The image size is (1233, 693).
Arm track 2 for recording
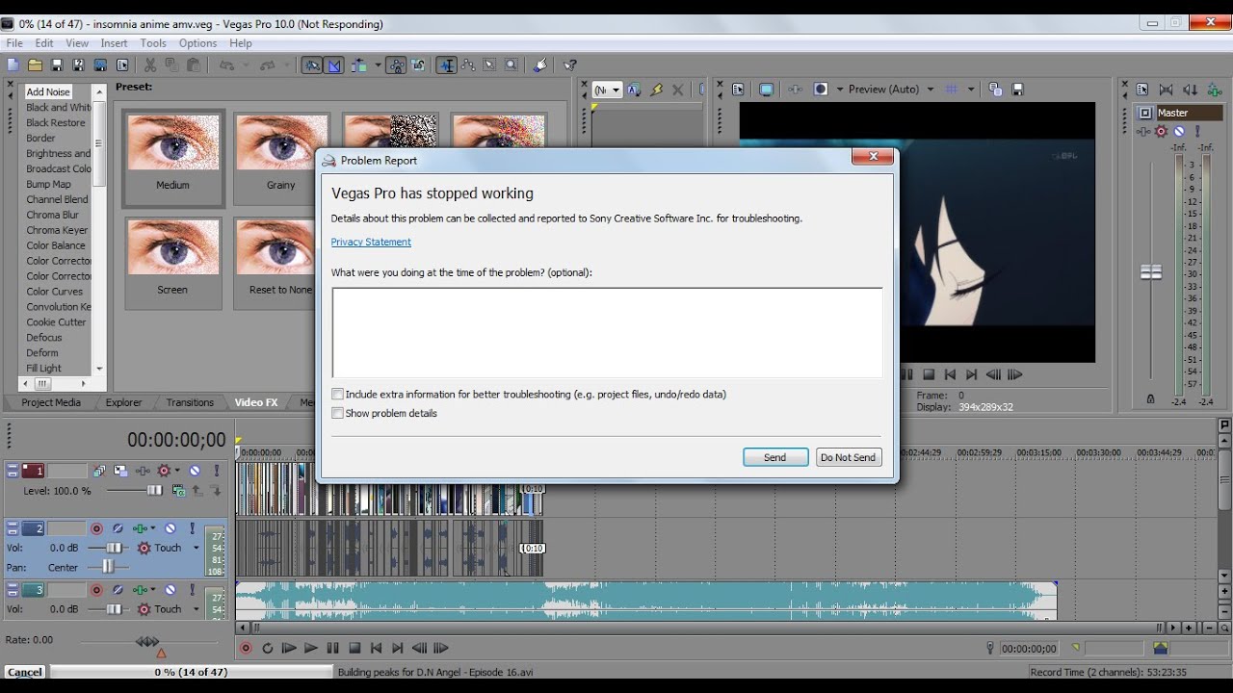click(96, 528)
